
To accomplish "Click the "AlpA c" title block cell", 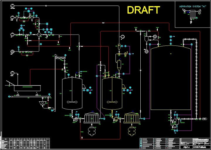I will 186,147.
